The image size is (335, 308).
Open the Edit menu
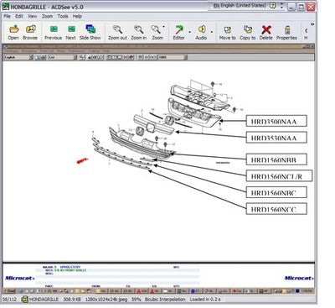(x=19, y=16)
